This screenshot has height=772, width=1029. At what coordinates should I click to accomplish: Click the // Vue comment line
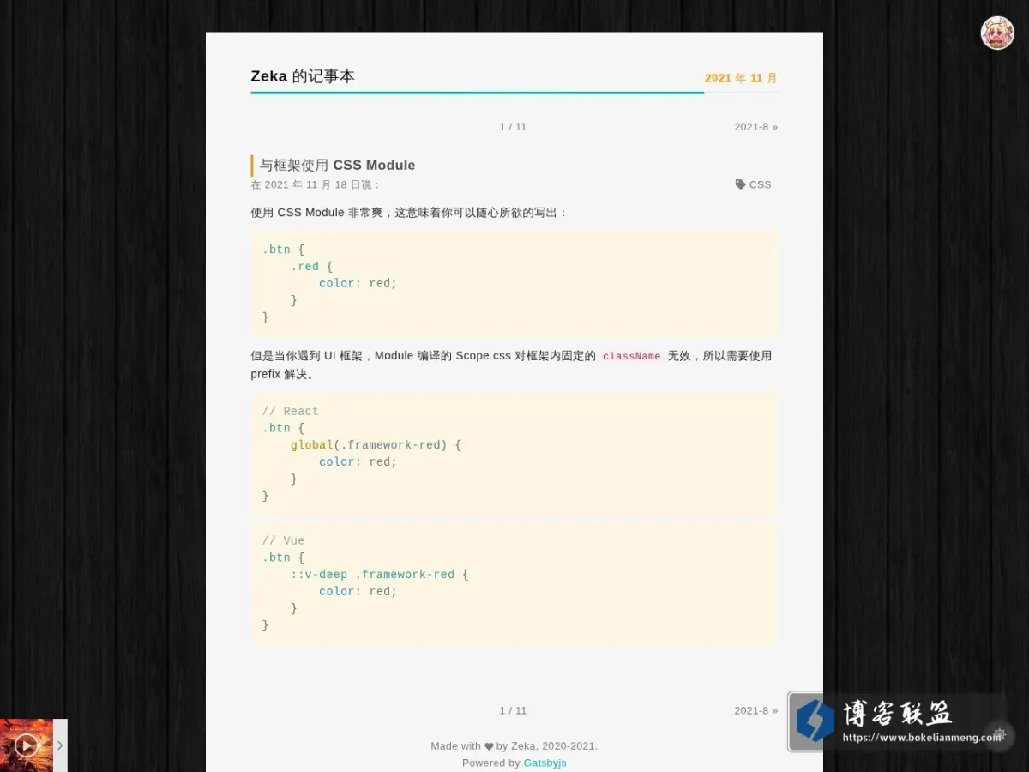pos(283,541)
